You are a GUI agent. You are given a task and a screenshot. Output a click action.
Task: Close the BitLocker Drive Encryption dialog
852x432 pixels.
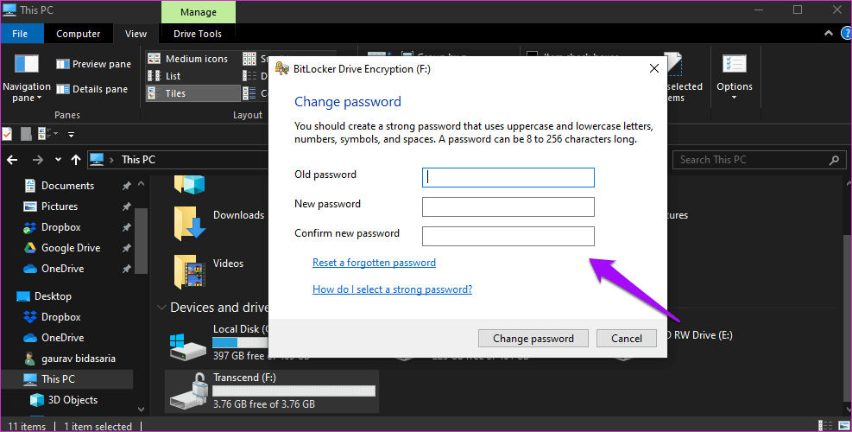point(654,68)
